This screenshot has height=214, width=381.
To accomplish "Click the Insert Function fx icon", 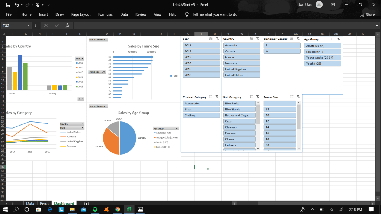I will tap(67, 25).
